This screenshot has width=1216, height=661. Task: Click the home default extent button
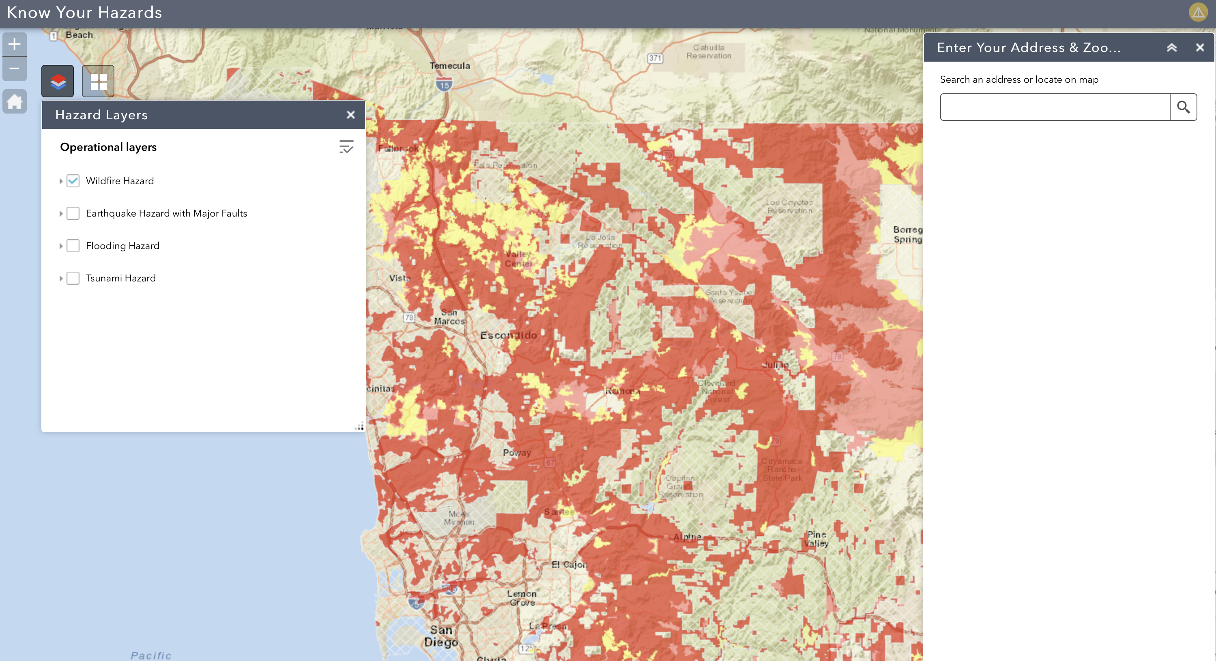tap(14, 101)
